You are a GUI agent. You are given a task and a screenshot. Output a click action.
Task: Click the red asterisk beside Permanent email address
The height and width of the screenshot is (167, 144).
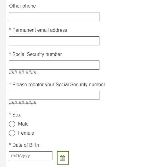click(10, 29)
